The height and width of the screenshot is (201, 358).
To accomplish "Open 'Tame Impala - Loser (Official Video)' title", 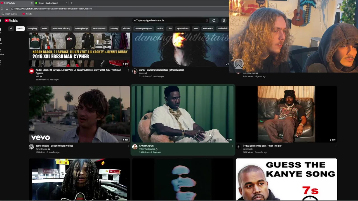I will tap(54, 146).
